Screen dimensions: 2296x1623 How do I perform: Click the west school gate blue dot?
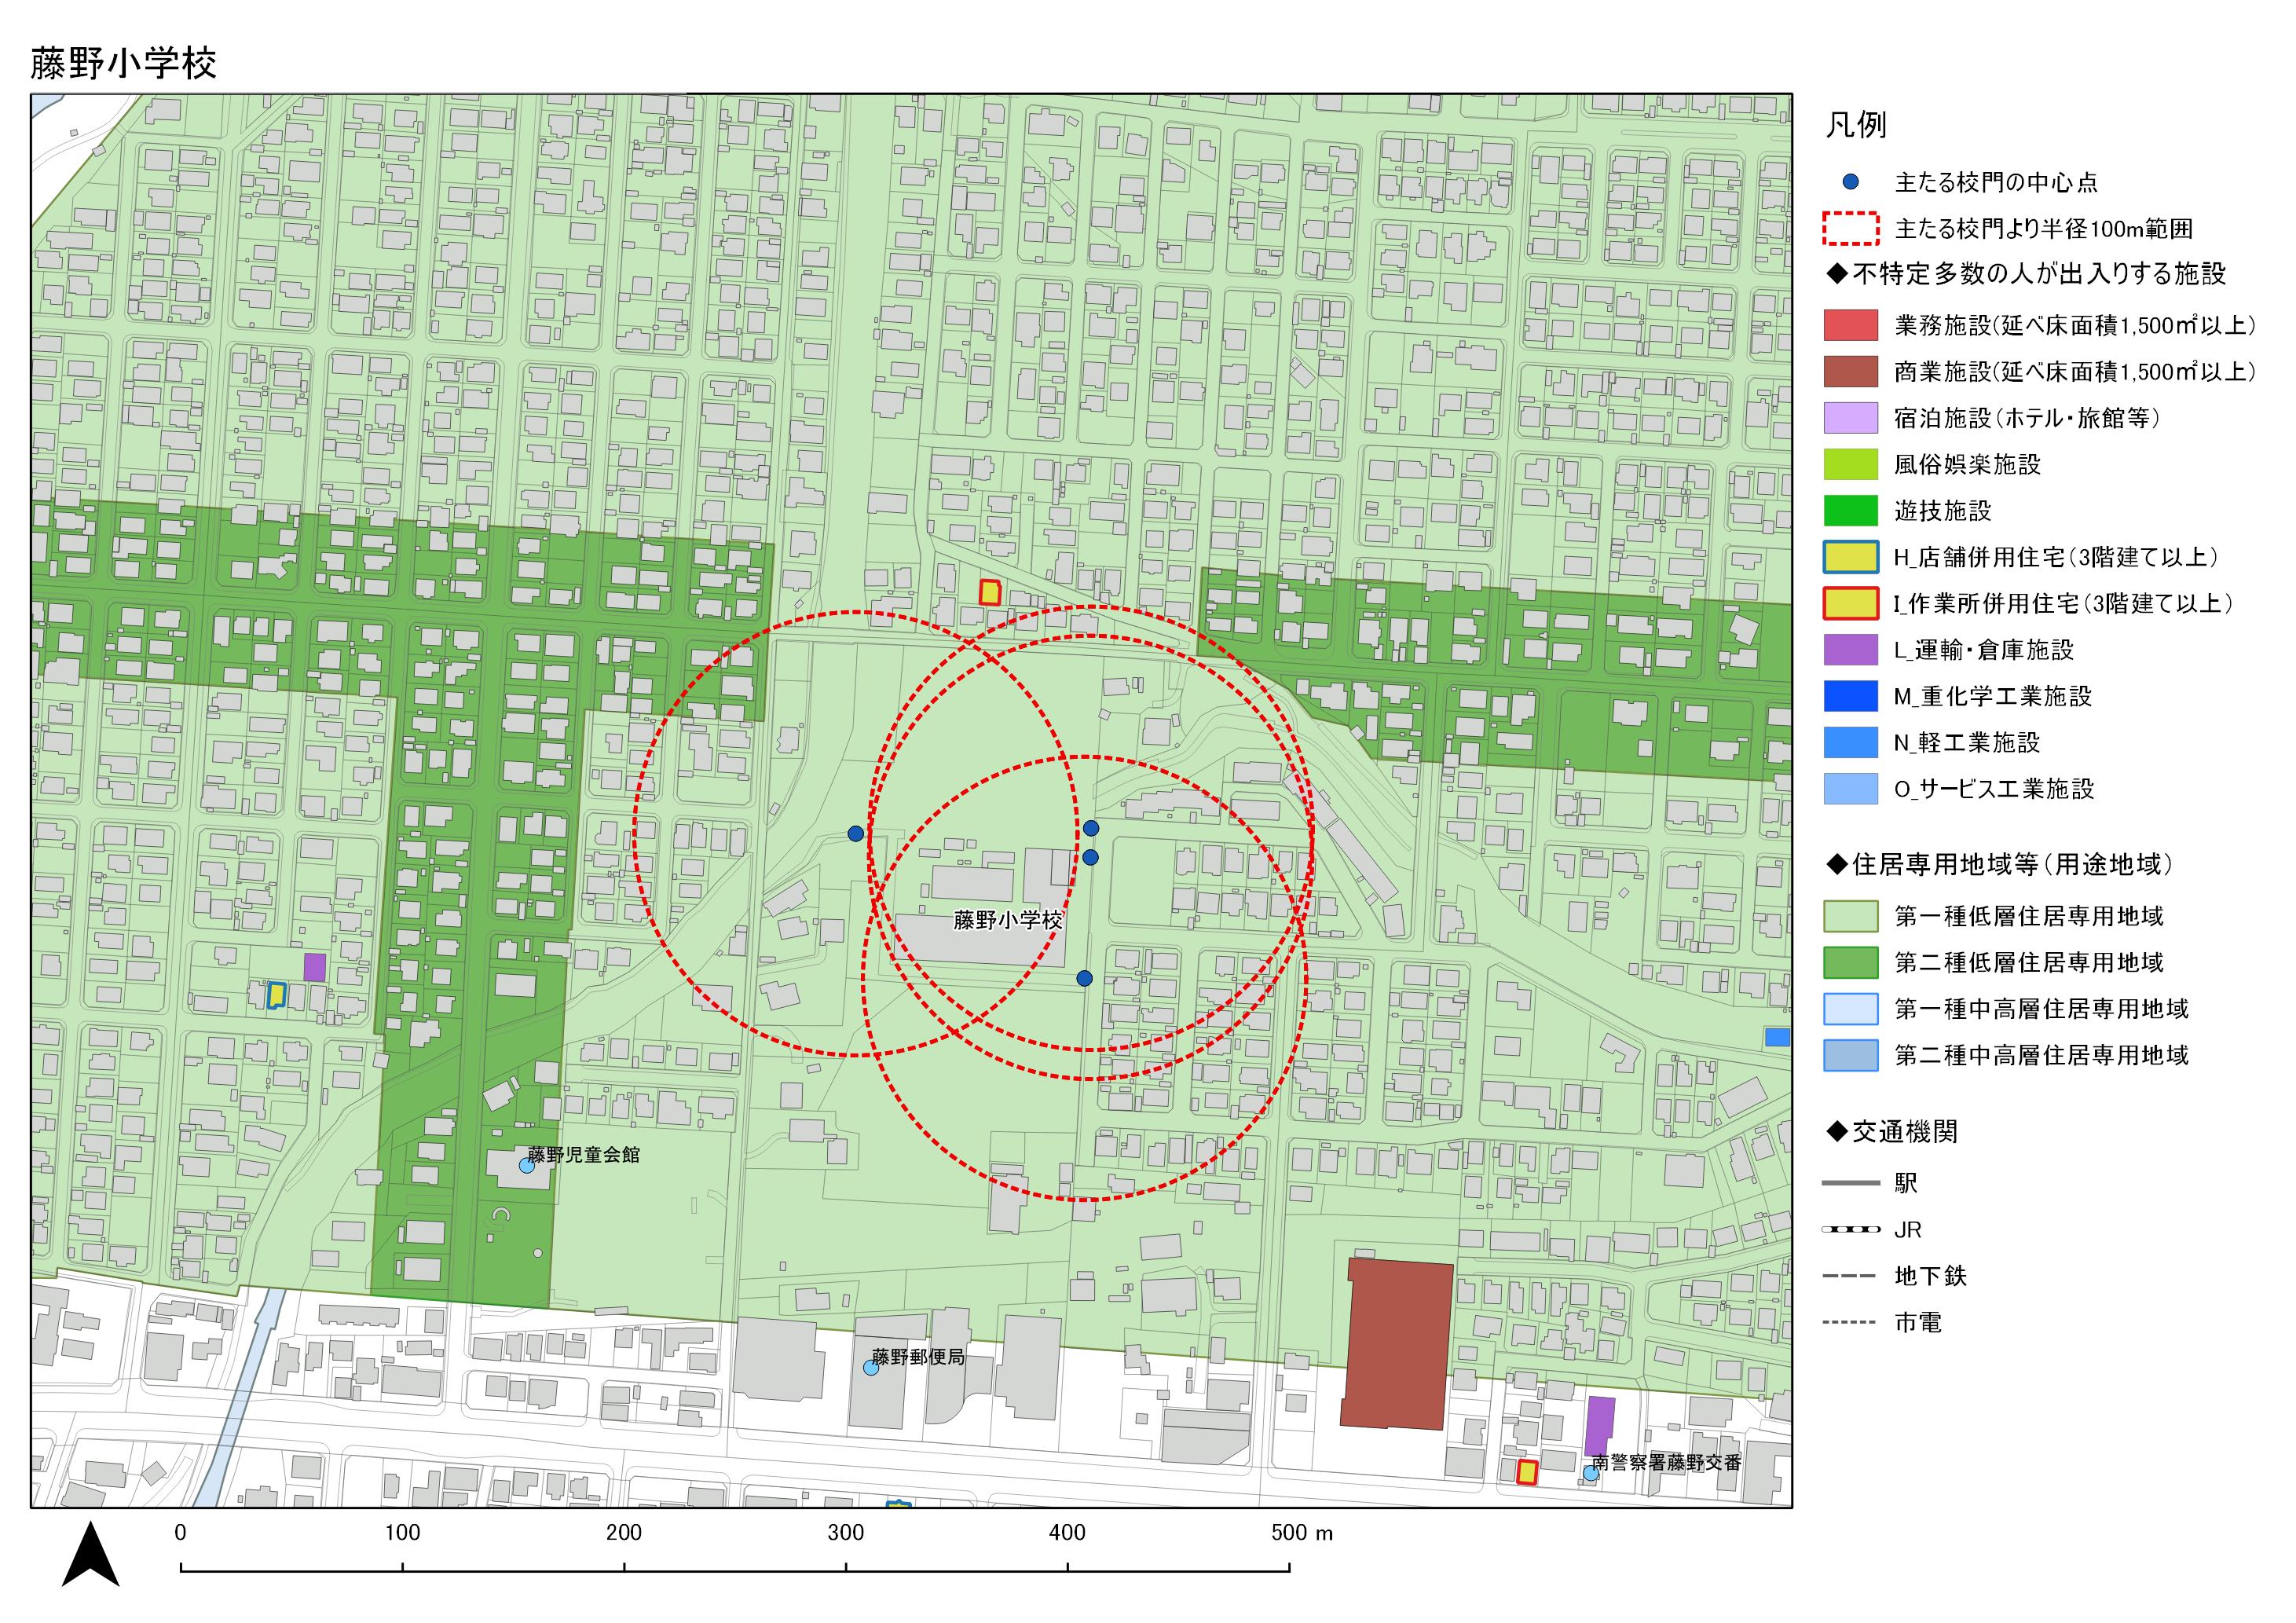855,833
